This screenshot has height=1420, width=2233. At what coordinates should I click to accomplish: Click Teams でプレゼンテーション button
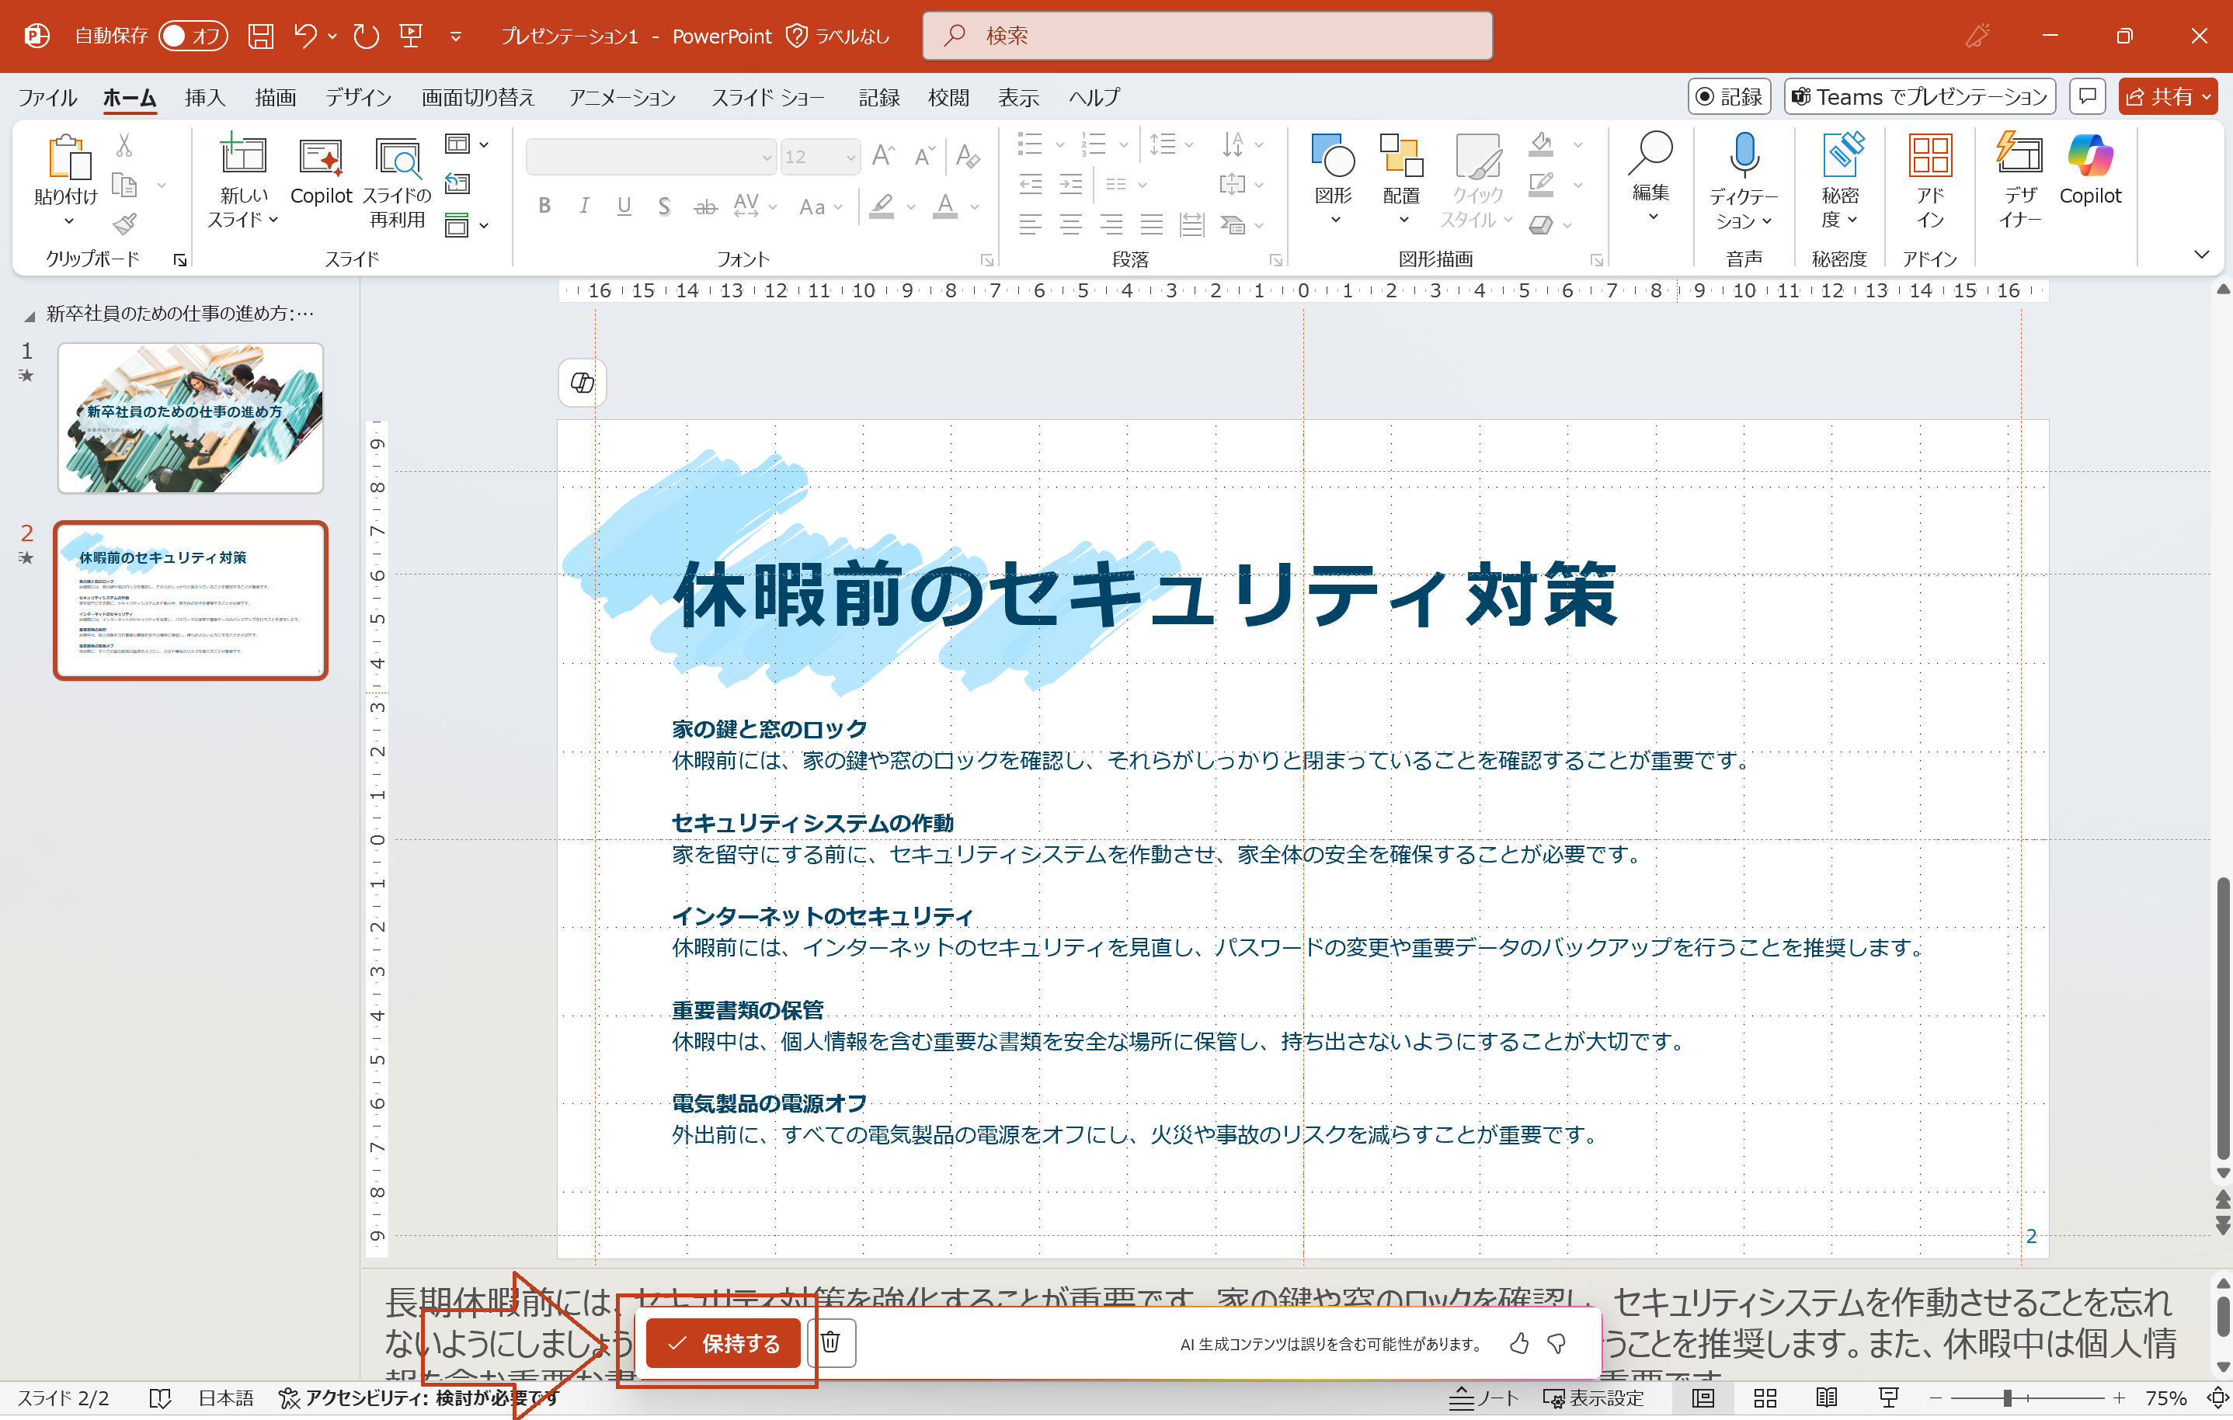click(1919, 96)
